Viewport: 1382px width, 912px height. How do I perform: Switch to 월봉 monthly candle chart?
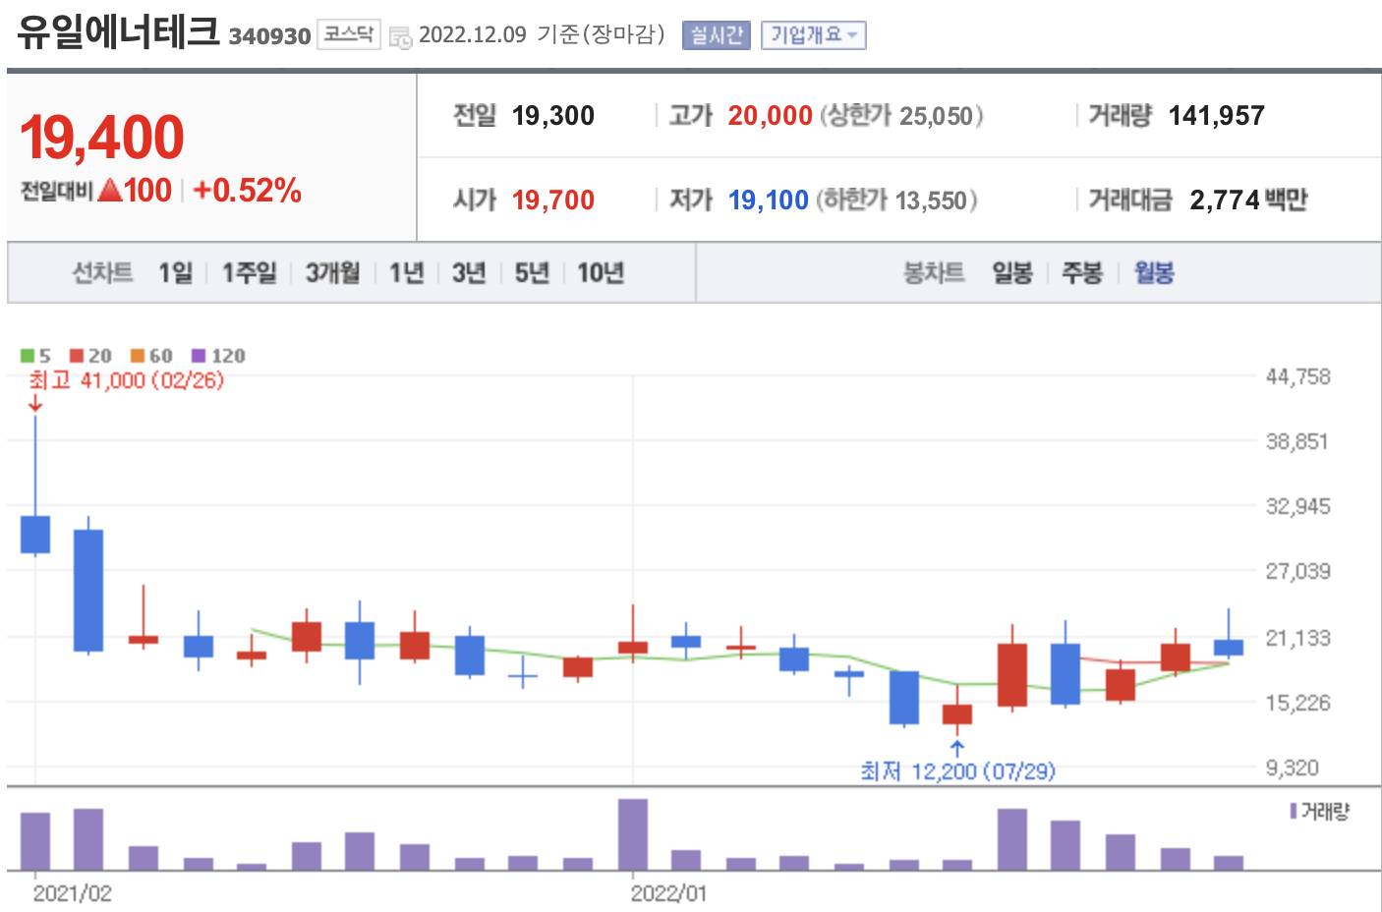tap(1154, 272)
